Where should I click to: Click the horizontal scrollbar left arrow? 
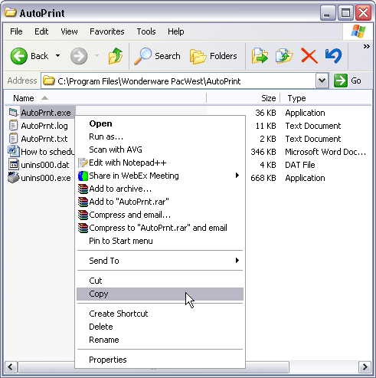[x=11, y=367]
